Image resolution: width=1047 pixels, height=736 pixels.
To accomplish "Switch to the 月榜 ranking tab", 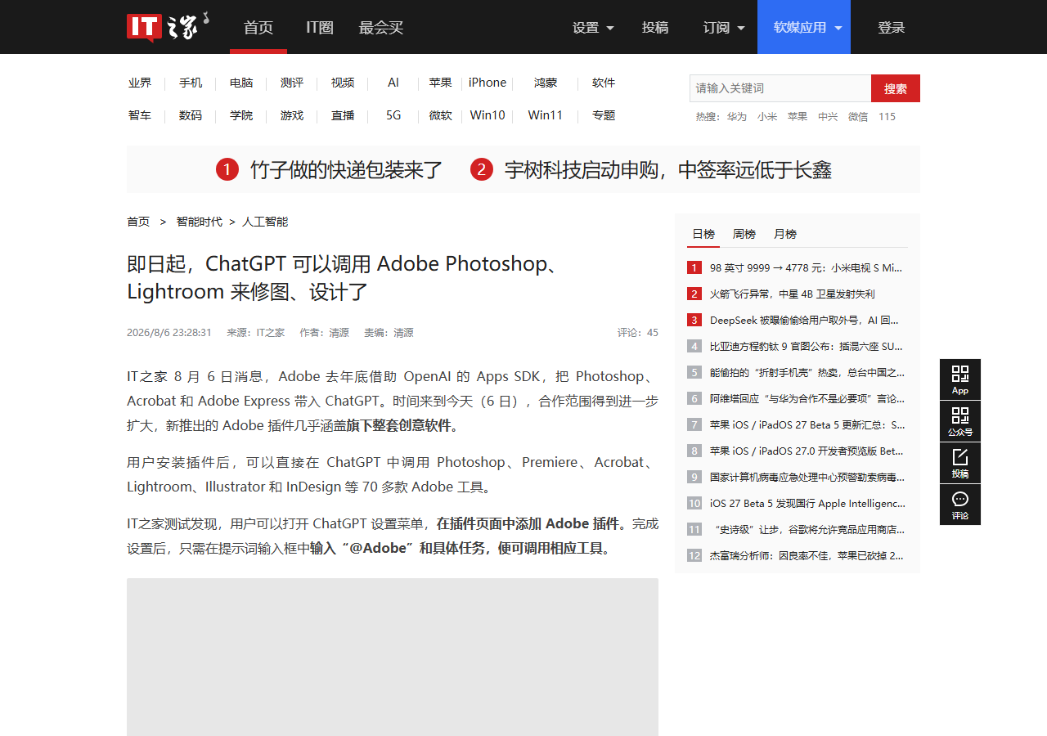I will coord(785,234).
